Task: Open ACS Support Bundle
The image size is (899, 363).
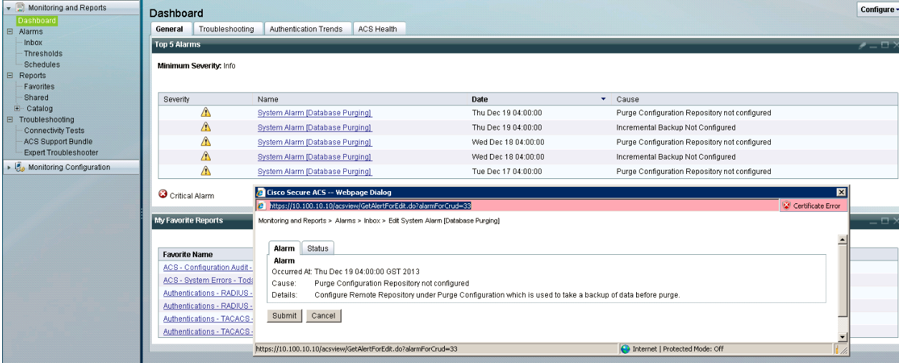Action: pos(58,142)
